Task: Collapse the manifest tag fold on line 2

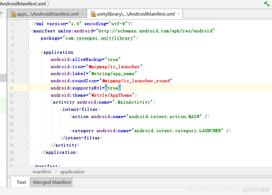Action: [x=29, y=31]
